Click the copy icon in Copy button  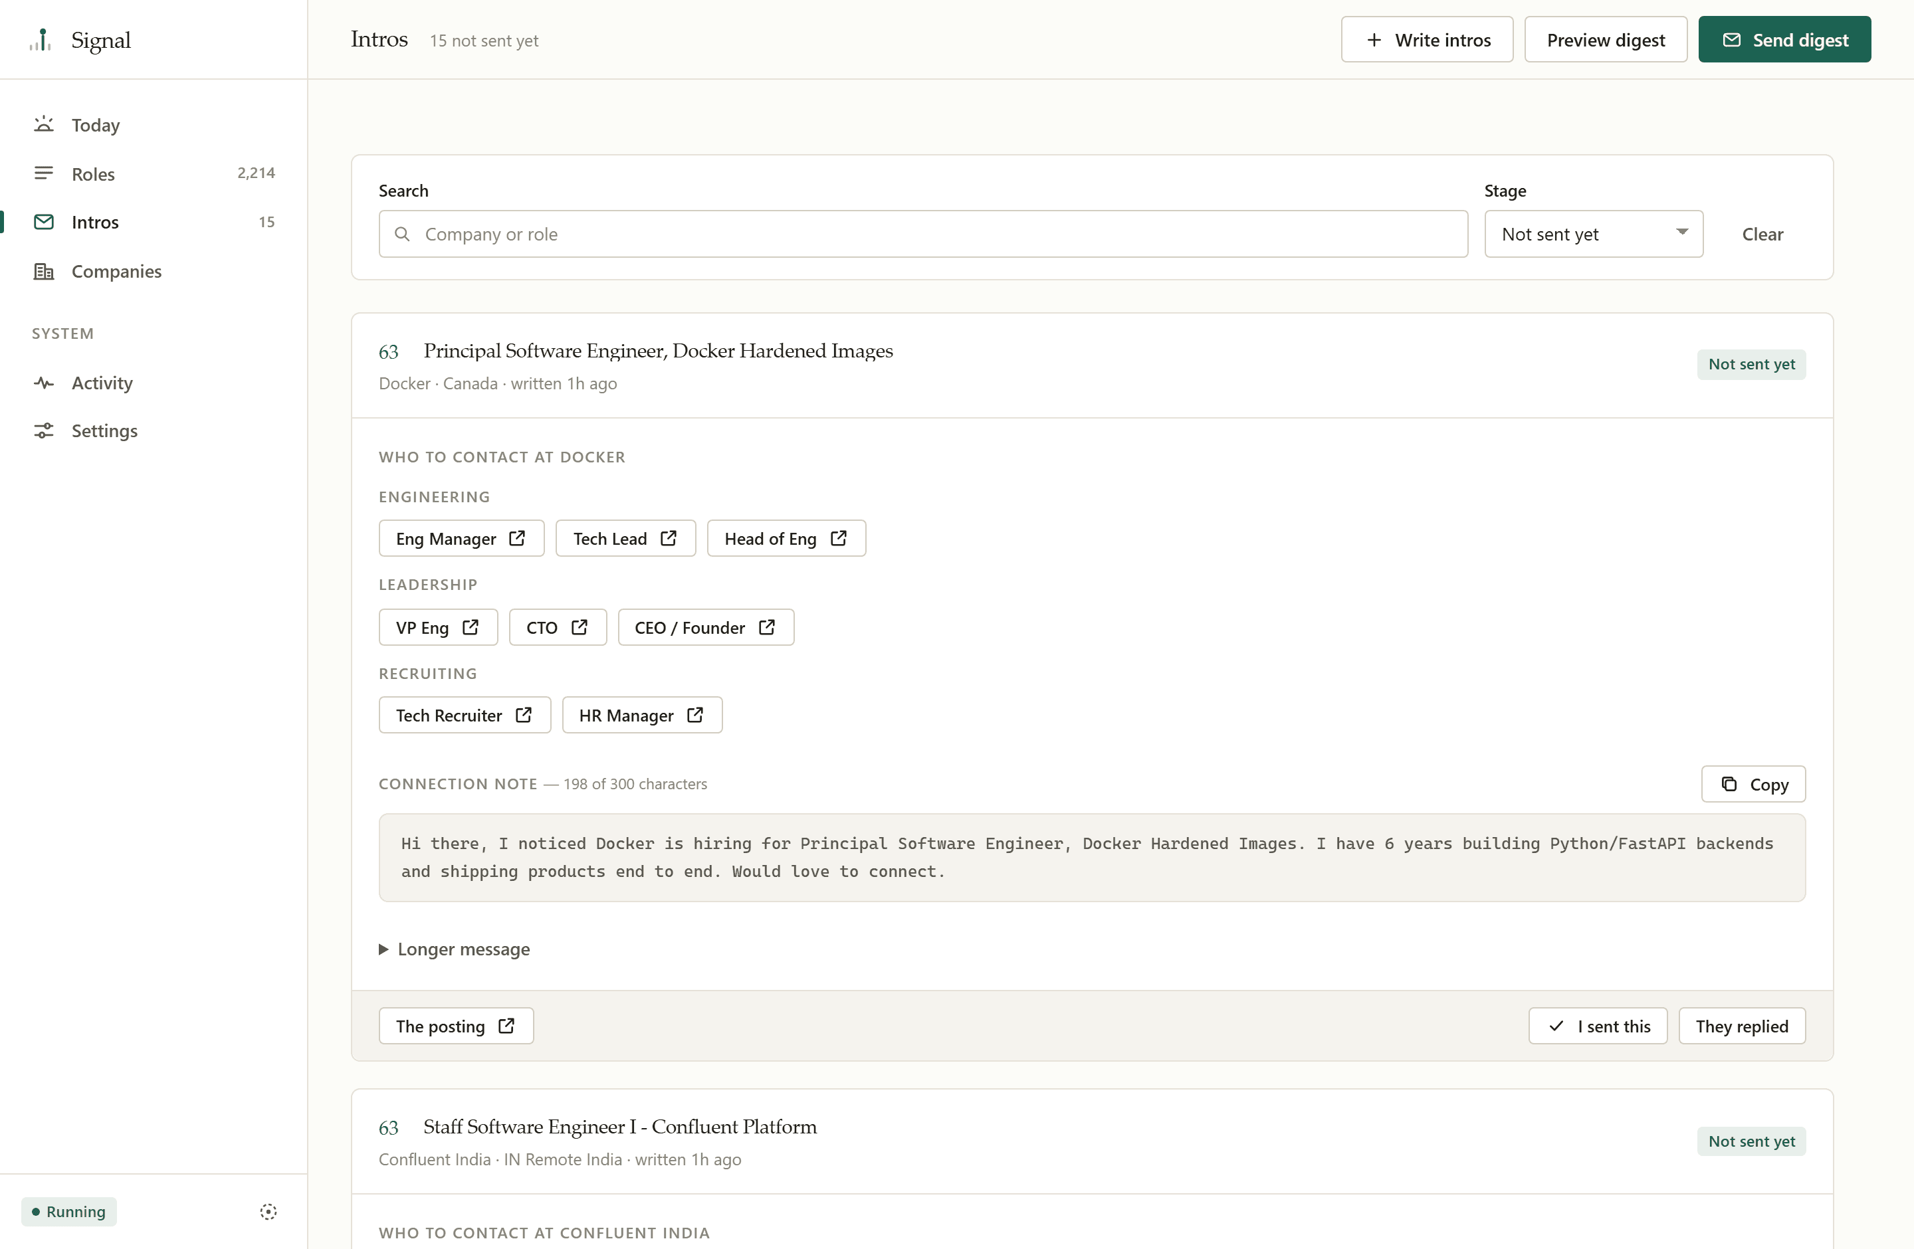tap(1729, 784)
